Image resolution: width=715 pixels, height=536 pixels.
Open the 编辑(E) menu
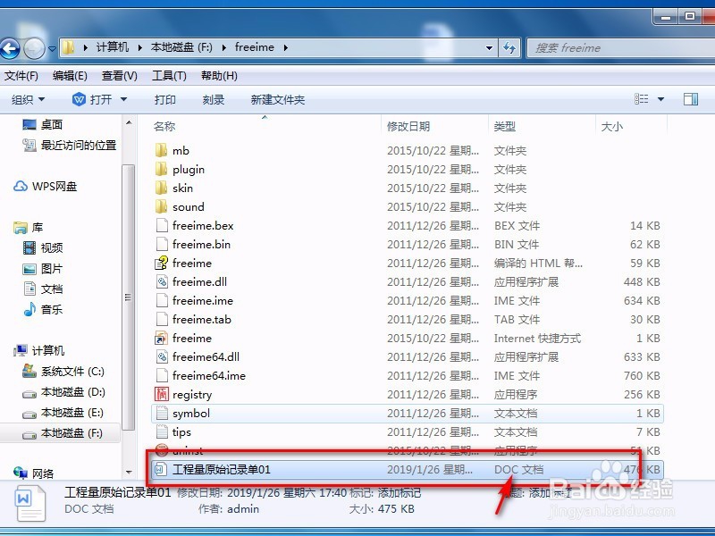click(70, 76)
